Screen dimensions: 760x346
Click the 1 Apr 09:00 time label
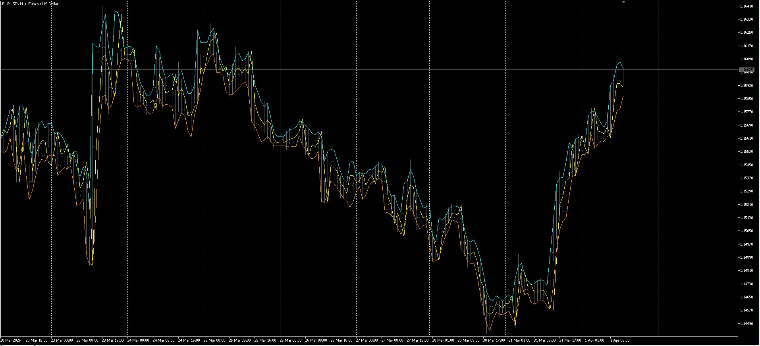pyautogui.click(x=620, y=340)
